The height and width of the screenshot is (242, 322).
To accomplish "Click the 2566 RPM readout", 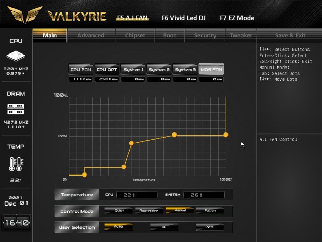I will click(107, 79).
